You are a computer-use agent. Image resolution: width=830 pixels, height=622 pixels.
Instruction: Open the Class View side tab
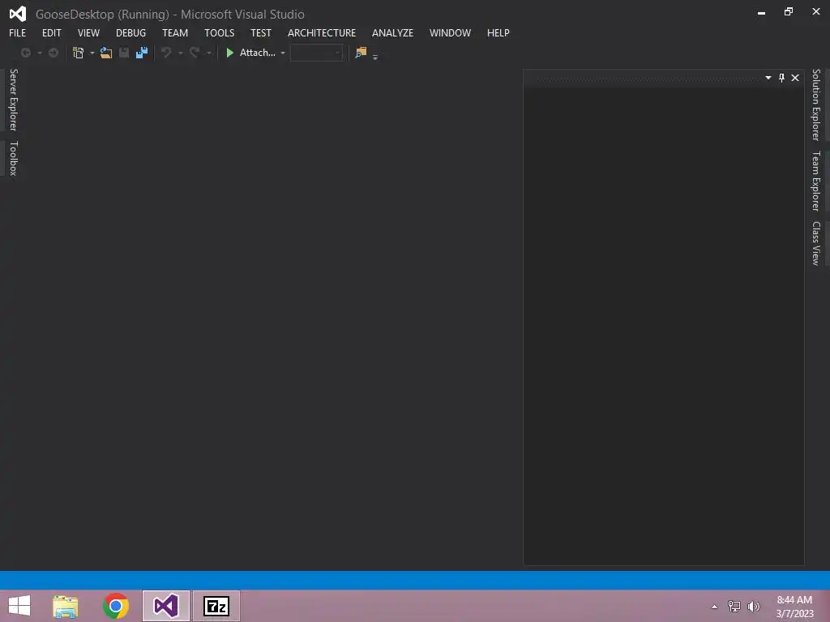[x=816, y=243]
